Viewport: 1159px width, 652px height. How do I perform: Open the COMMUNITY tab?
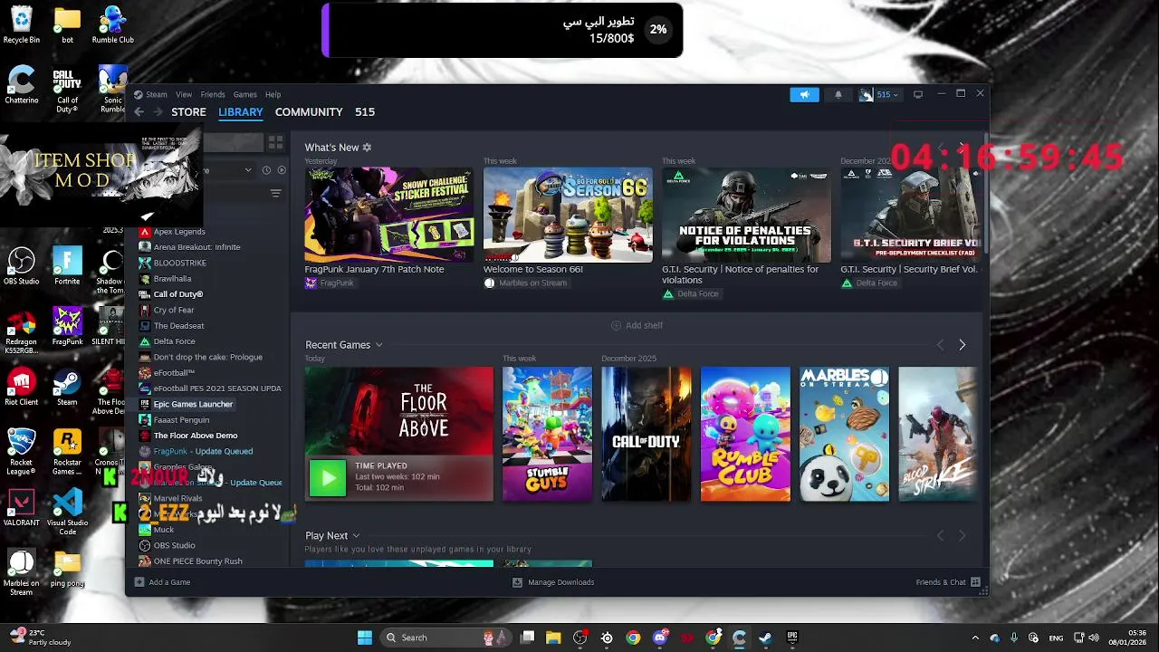[x=309, y=111]
